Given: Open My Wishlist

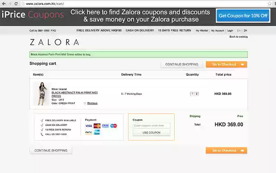Looking at the screenshot, I should pos(202,31).
